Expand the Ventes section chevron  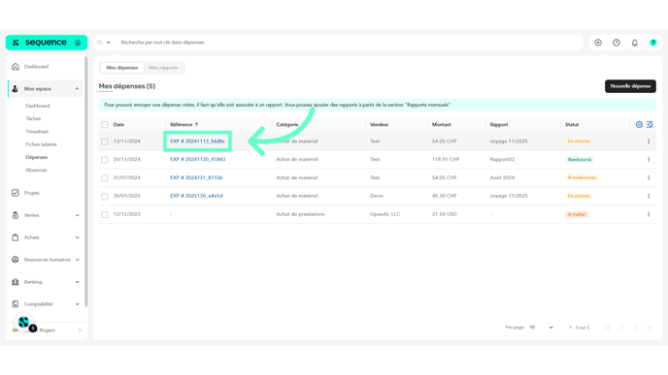[77, 215]
